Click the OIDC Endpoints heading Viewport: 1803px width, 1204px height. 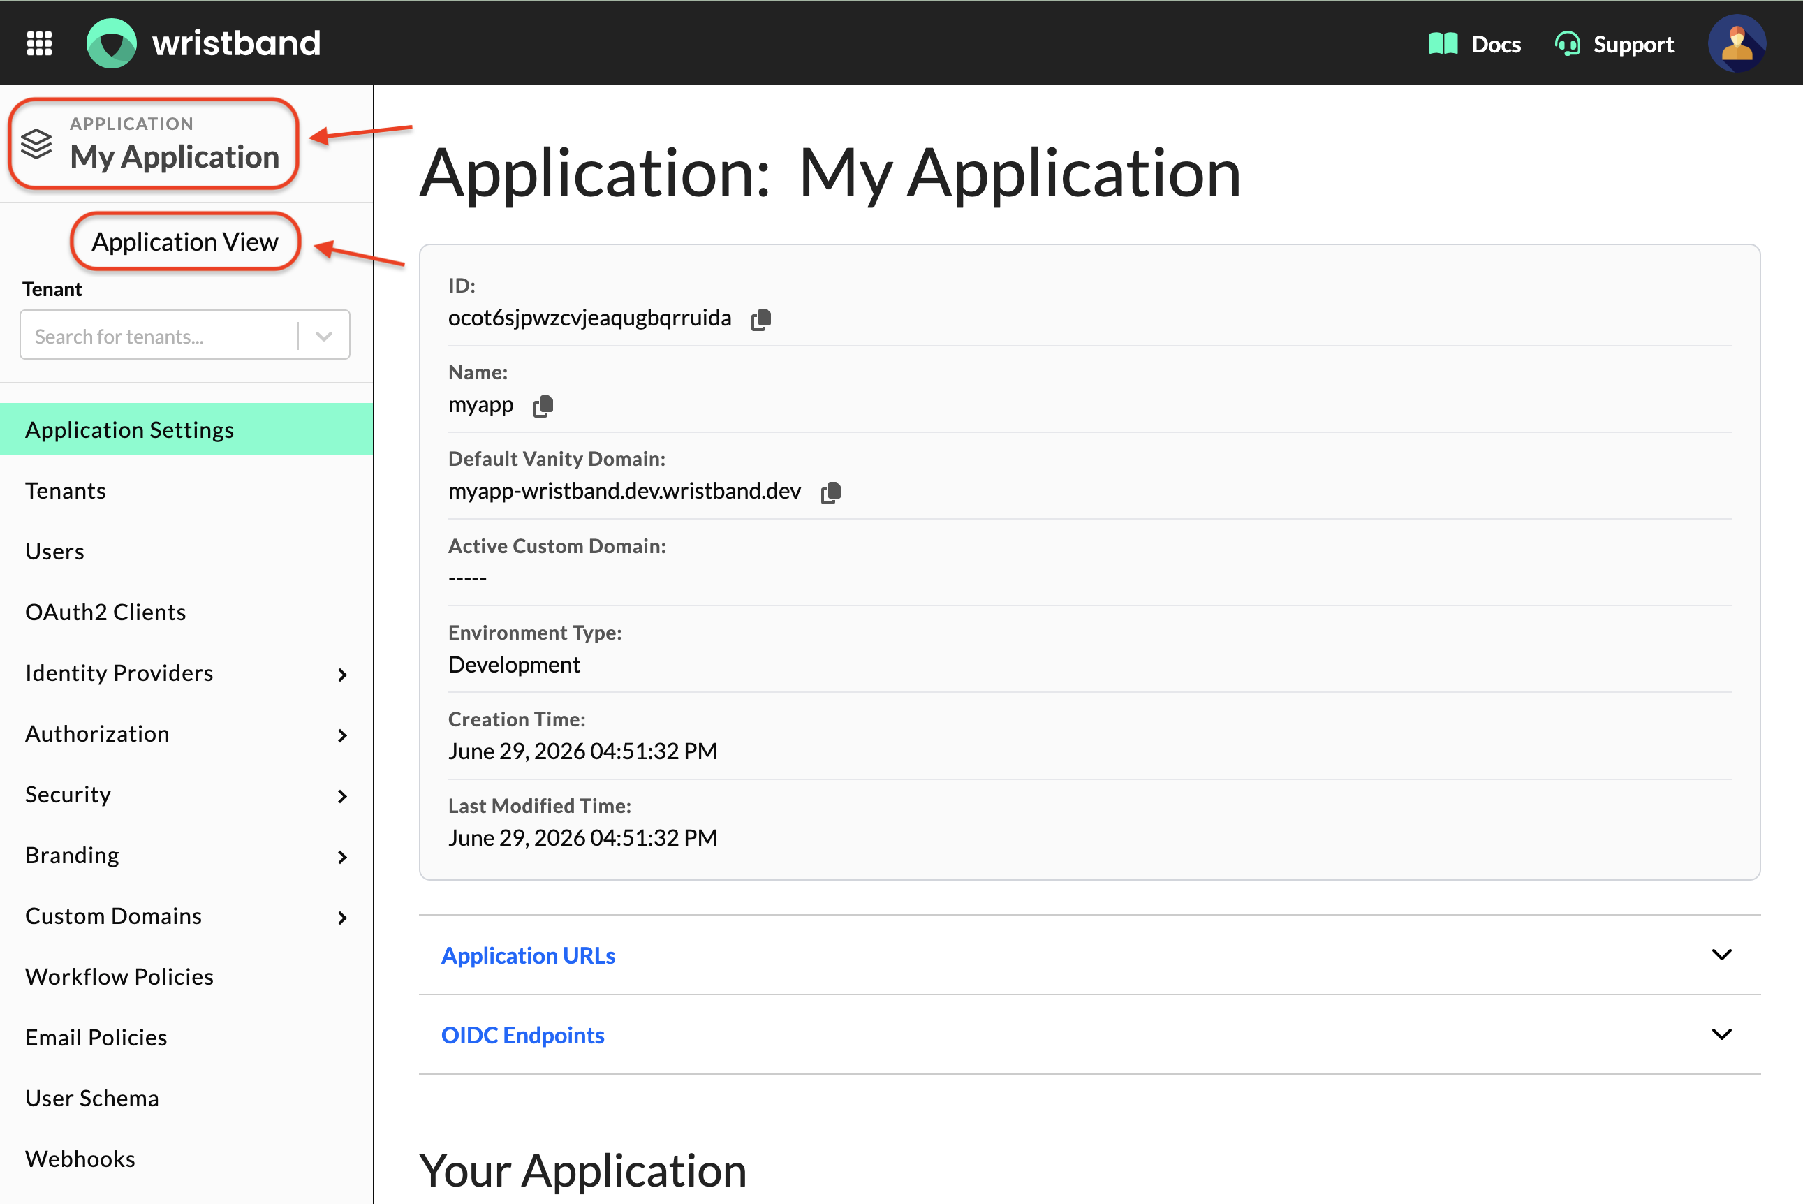pos(523,1035)
